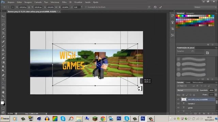Pick the red swatch in Amostras

coord(177,16)
